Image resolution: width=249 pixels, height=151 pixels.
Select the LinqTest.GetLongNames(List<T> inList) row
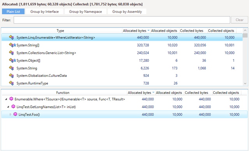tap(124, 107)
